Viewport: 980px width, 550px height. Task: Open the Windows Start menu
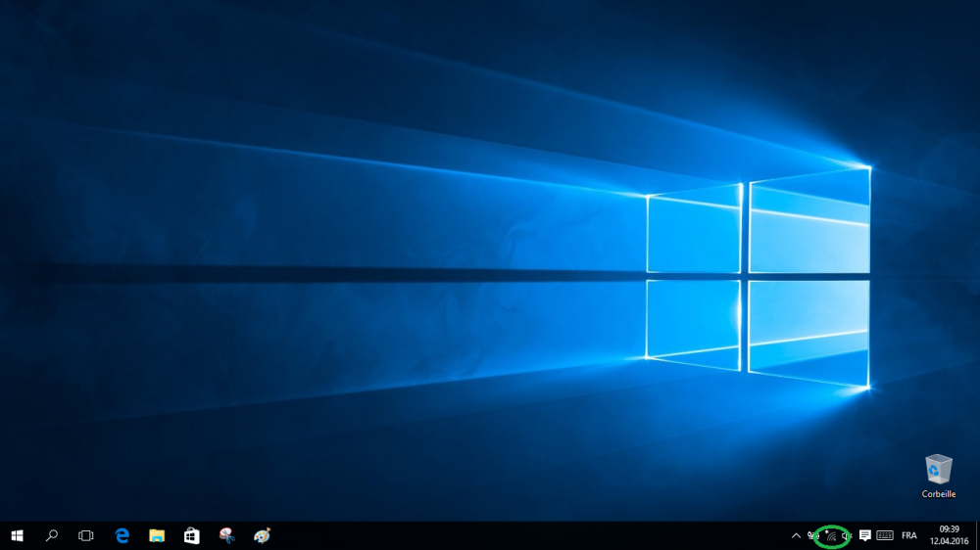pos(17,535)
